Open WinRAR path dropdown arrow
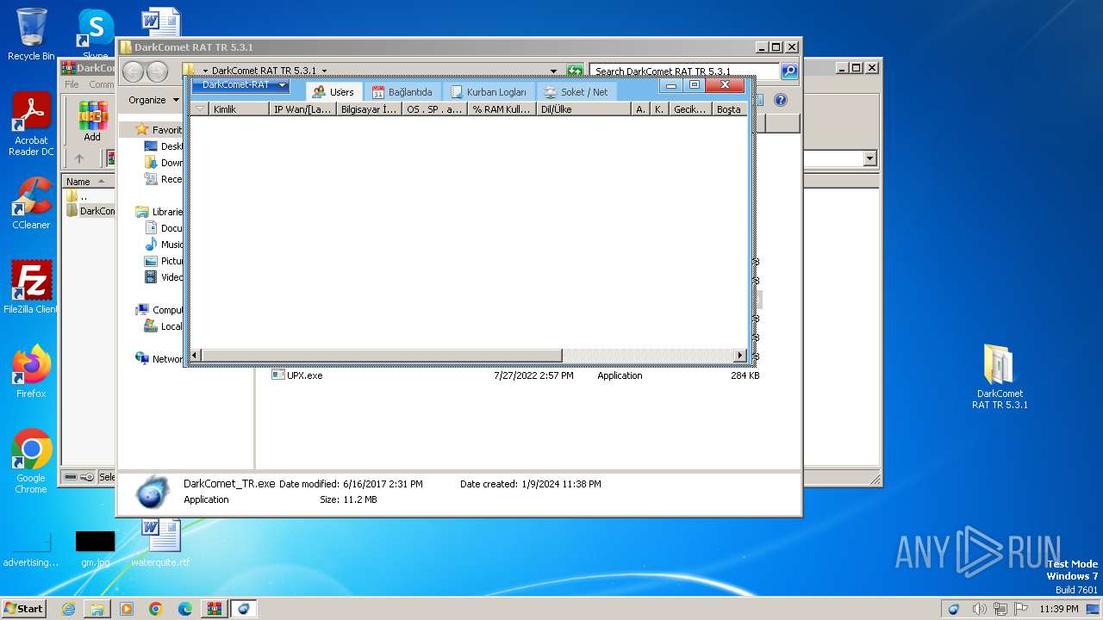 (x=869, y=158)
